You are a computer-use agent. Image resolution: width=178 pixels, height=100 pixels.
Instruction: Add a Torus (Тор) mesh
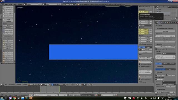point(8,17)
